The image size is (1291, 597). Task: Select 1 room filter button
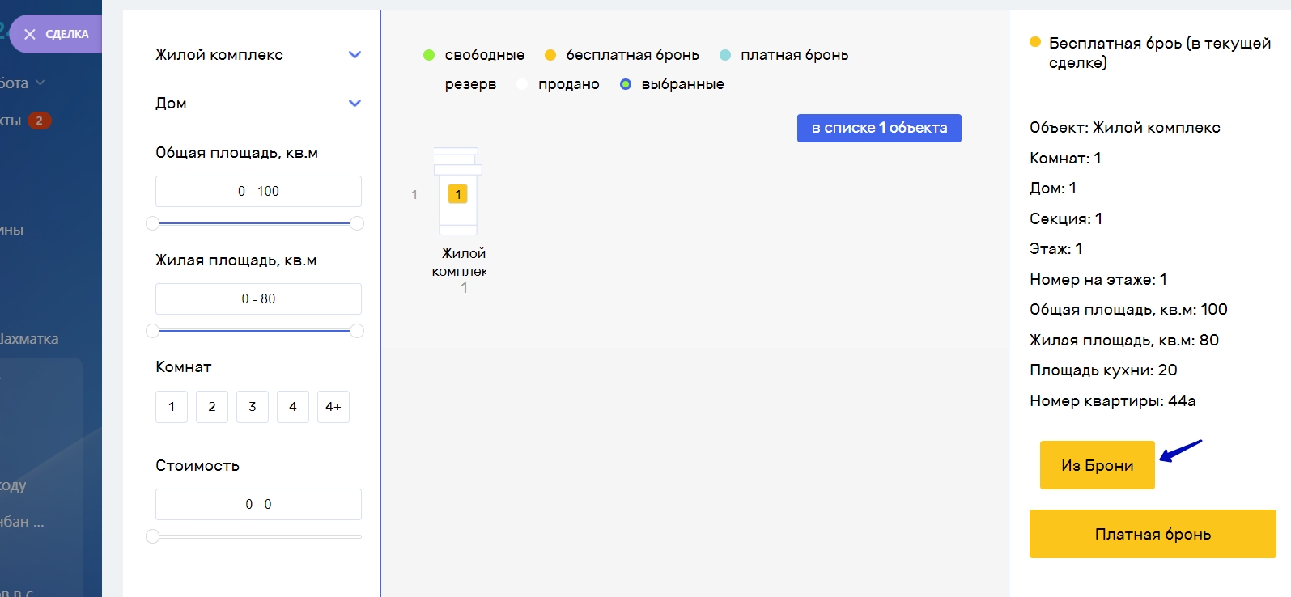[x=172, y=407]
